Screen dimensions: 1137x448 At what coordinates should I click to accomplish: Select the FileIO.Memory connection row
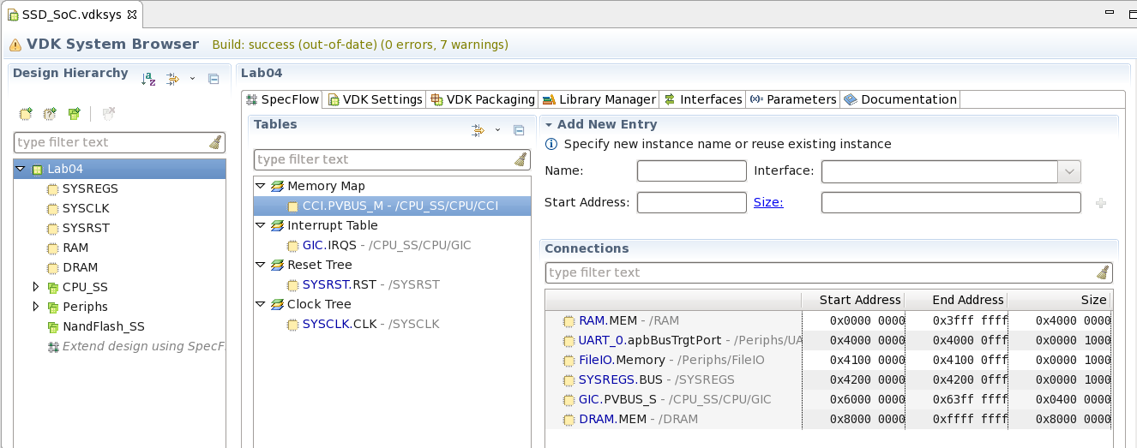click(x=827, y=360)
